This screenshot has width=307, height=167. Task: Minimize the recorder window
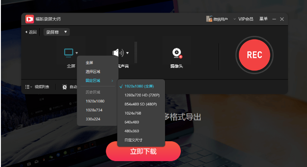[274, 19]
